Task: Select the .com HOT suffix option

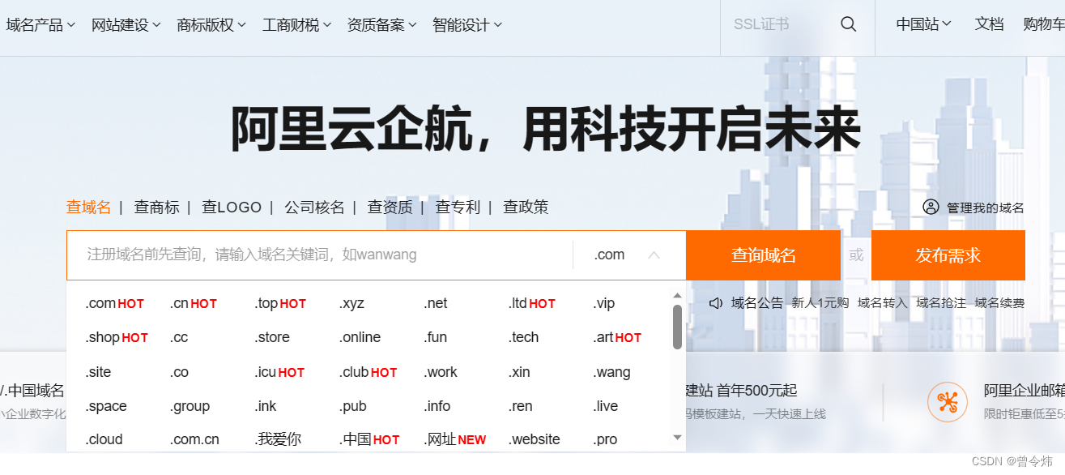Action: tap(114, 303)
